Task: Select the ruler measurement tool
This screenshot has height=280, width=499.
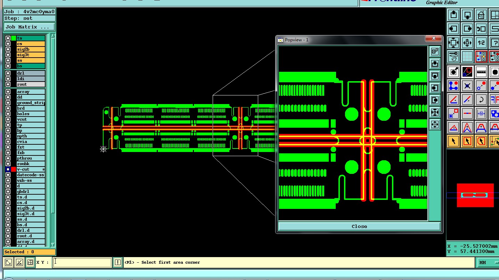Action: tap(481, 72)
